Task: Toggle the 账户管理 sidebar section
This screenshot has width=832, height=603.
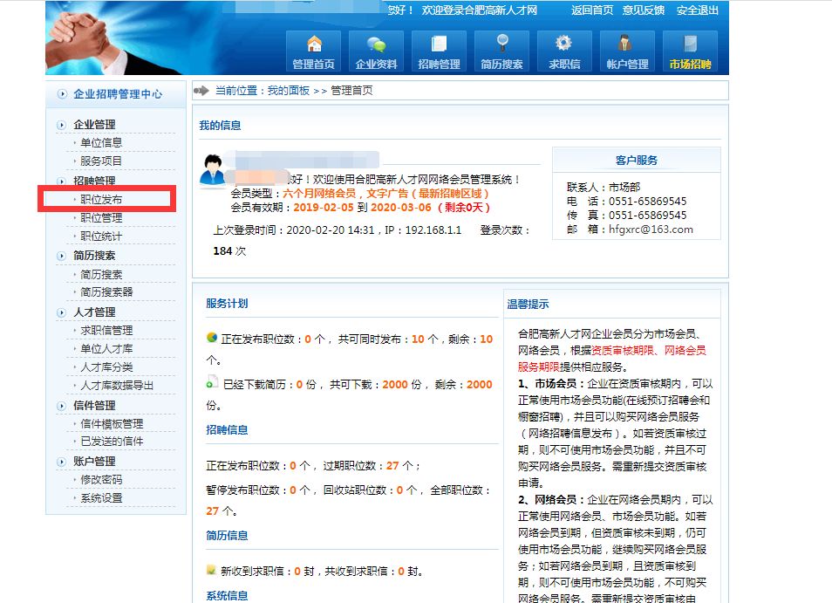Action: coord(93,462)
